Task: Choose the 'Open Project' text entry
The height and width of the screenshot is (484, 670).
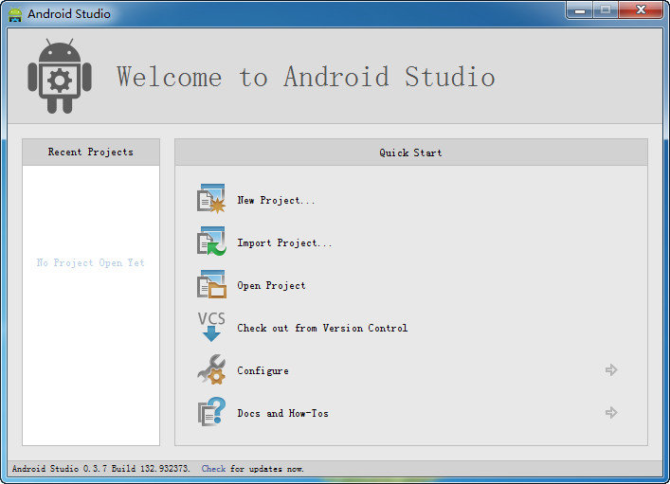Action: tap(271, 286)
